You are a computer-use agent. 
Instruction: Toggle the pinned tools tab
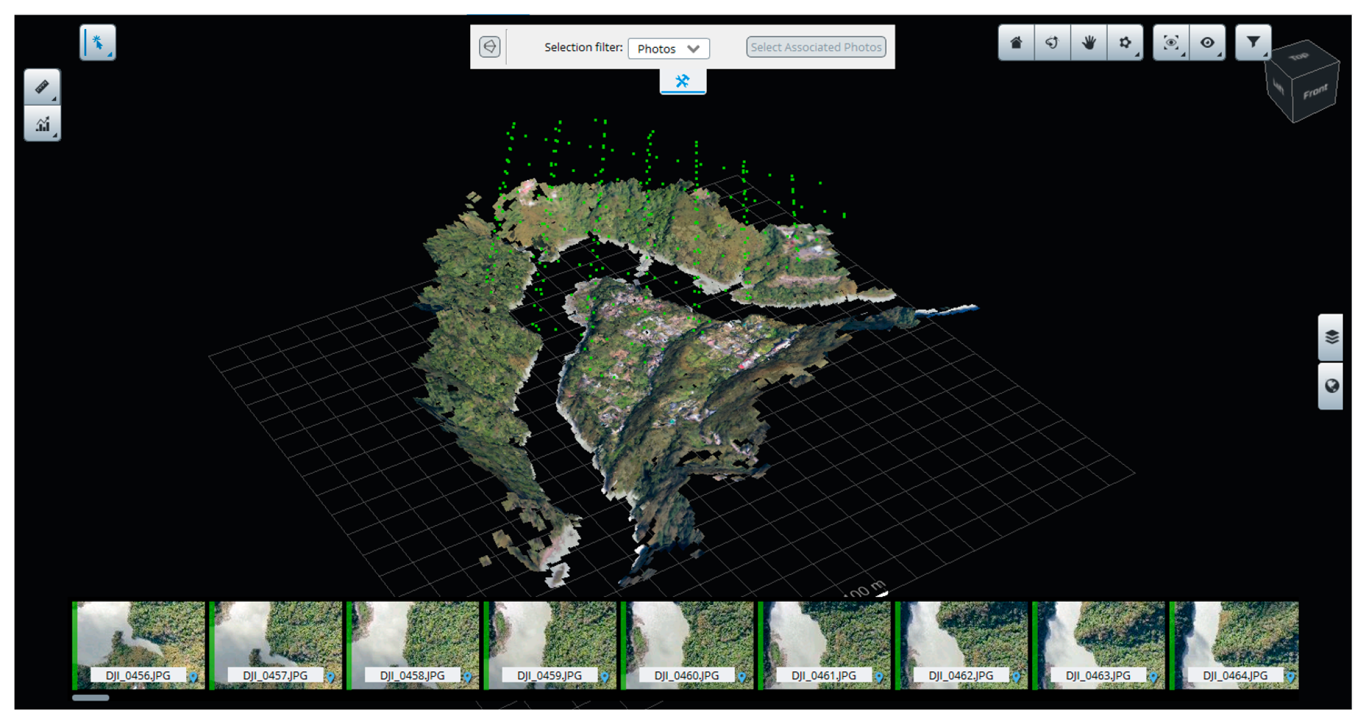click(x=682, y=81)
